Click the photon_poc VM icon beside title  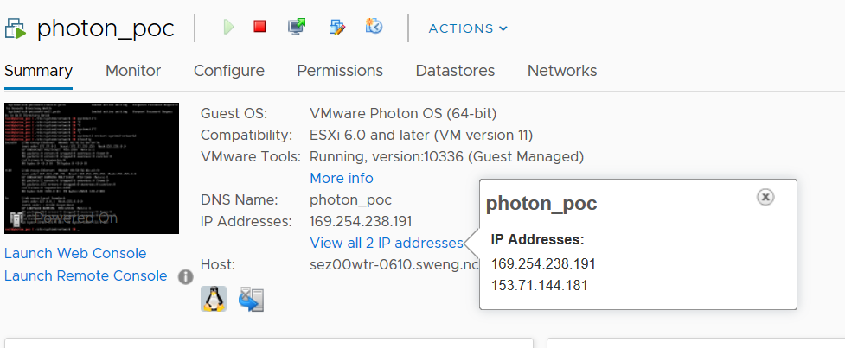[16, 28]
